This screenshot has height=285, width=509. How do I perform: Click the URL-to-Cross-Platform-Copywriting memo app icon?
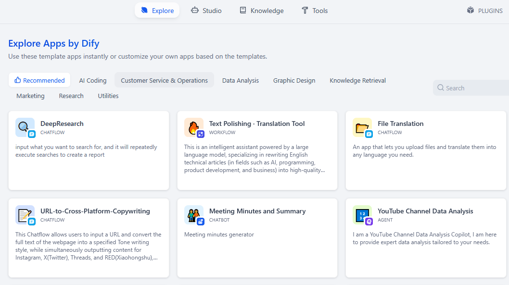point(25,215)
